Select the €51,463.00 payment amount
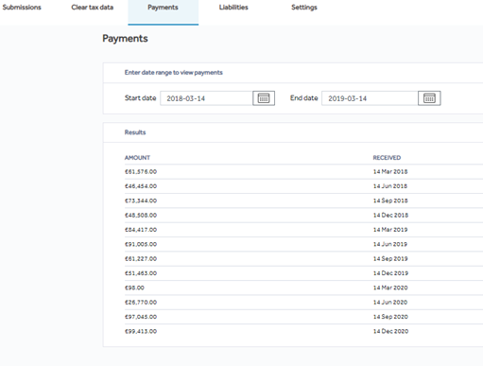The height and width of the screenshot is (366, 483). click(141, 273)
